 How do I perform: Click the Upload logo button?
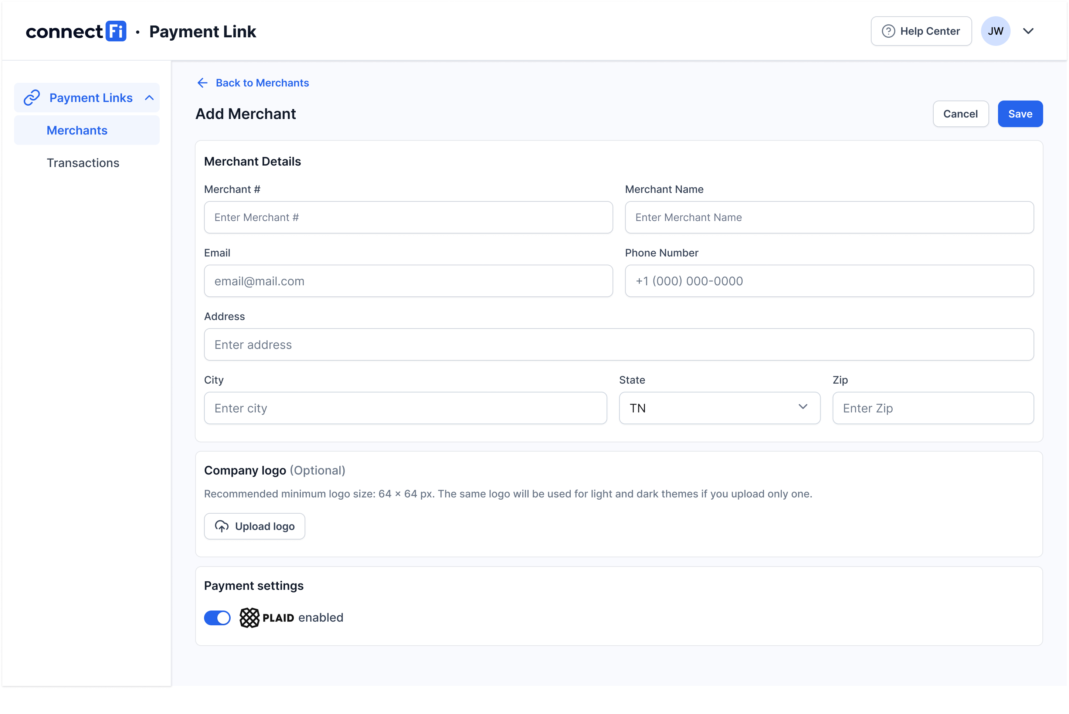pos(255,526)
